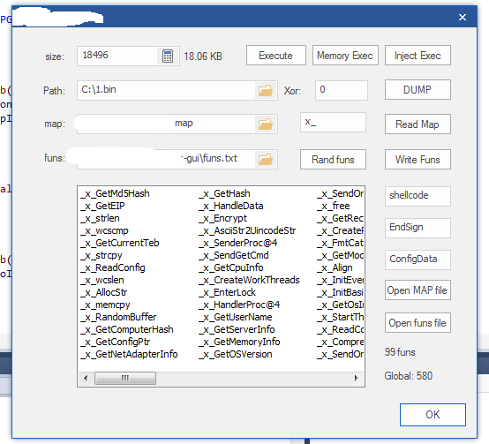Click the calculator icon beside size field
Viewport: 489px width, 444px height.
(168, 56)
